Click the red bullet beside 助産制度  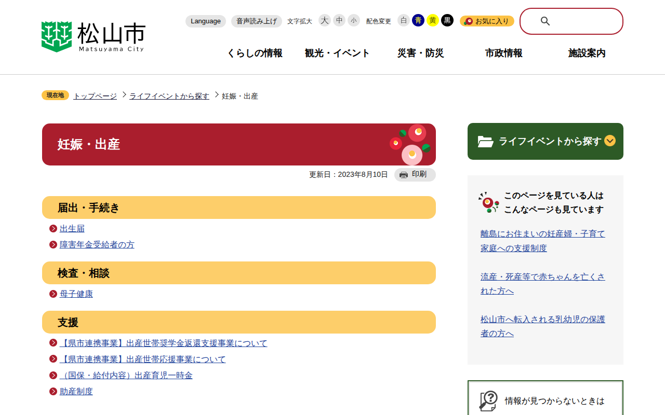[53, 392]
